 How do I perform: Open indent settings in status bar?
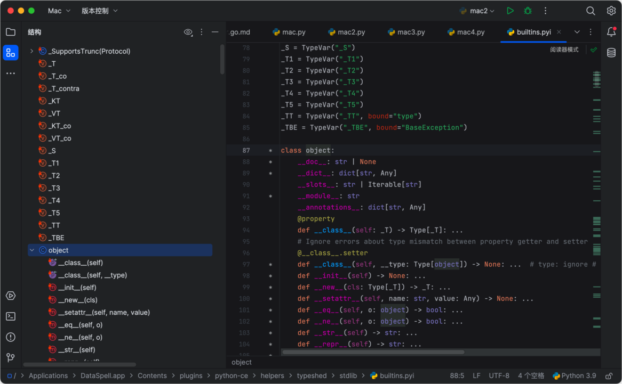point(531,375)
